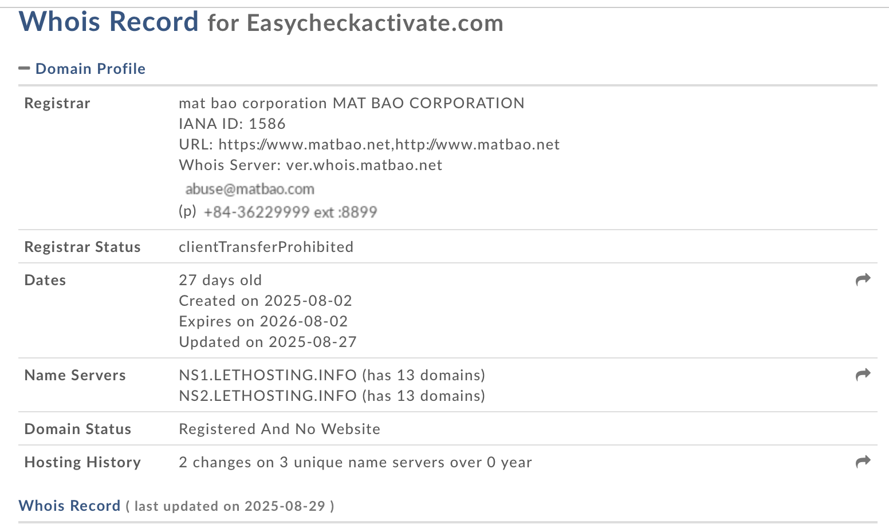This screenshot has width=889, height=528.
Task: Click the clientTransferProhibited status value
Action: pos(266,247)
